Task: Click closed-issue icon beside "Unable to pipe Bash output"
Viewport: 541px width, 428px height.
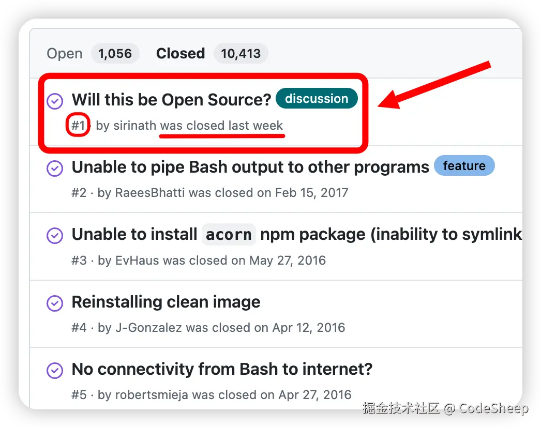Action: (x=55, y=168)
